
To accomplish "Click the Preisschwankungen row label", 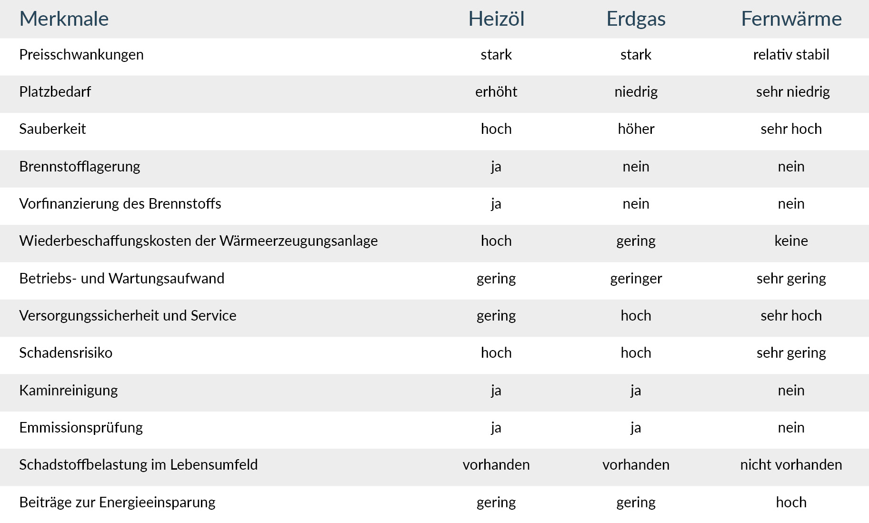I will click(x=81, y=55).
